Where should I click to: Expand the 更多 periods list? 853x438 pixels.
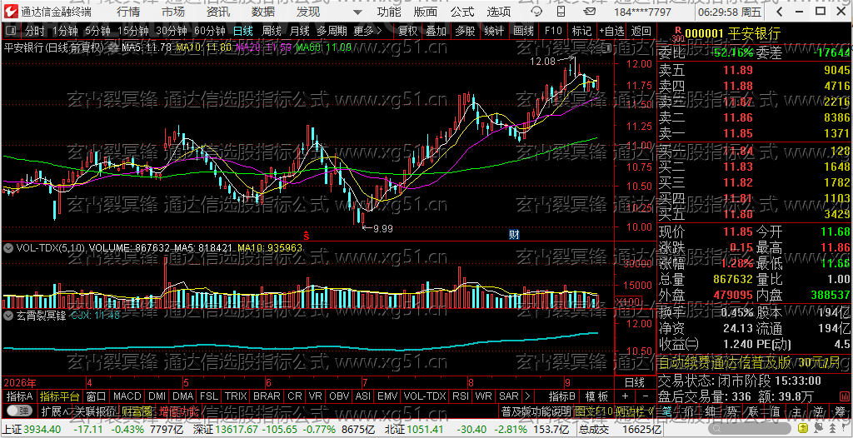[x=367, y=32]
